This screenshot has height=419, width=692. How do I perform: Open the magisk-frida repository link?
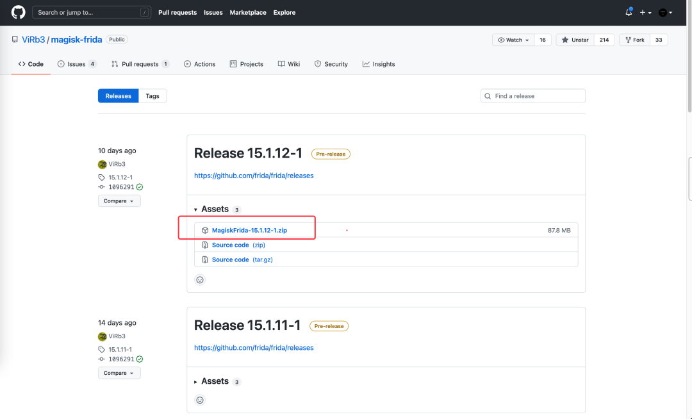click(76, 40)
